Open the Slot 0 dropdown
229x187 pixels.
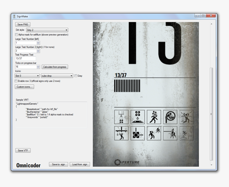[27, 76]
